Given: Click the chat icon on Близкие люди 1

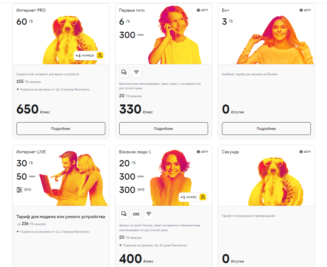Looking at the screenshot, I should (x=124, y=214).
